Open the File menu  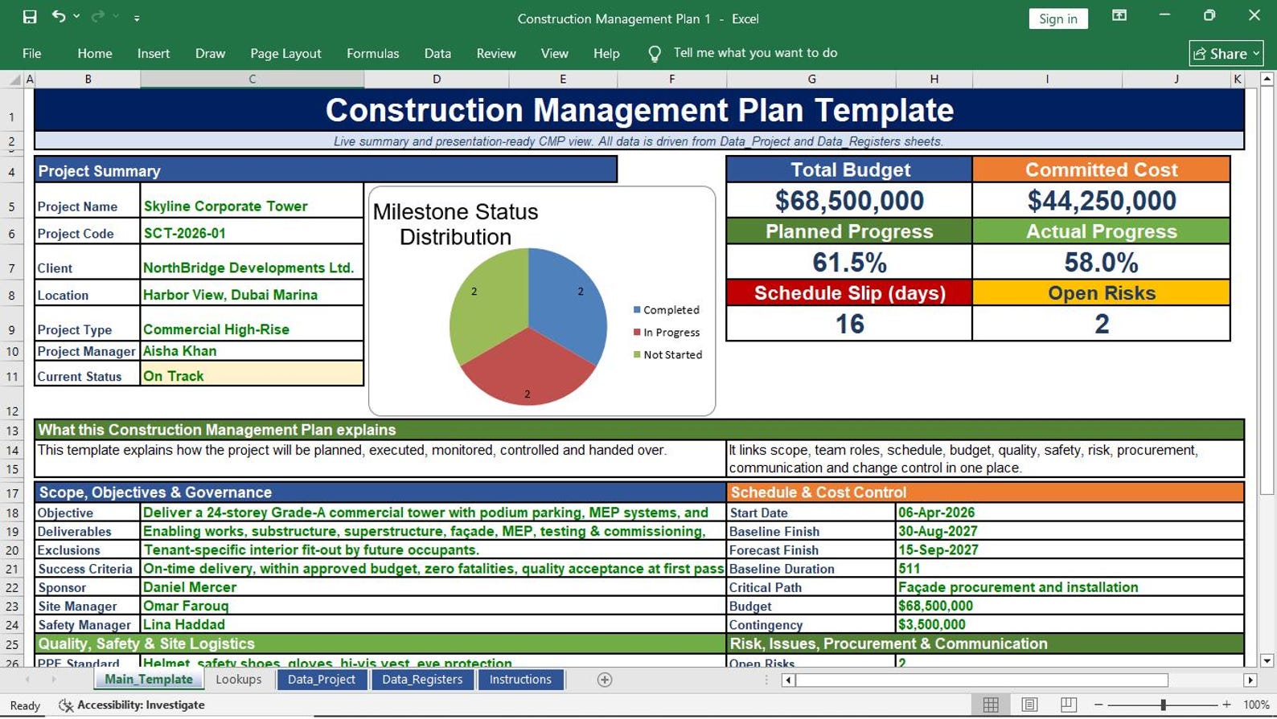(x=32, y=53)
